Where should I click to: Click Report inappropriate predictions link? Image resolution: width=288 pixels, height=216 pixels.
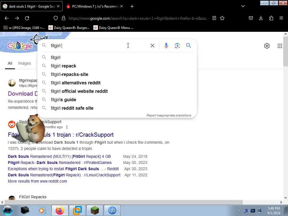[169, 115]
